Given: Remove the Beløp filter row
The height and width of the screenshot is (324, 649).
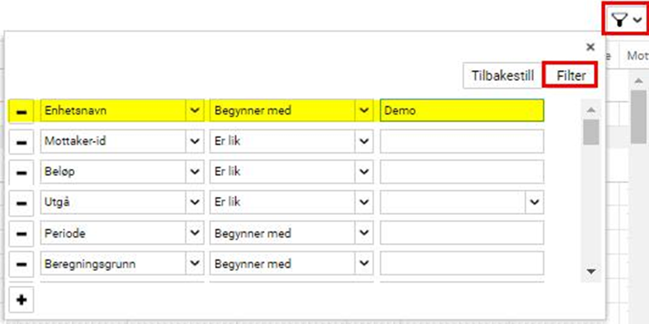Looking at the screenshot, I should click(x=21, y=172).
